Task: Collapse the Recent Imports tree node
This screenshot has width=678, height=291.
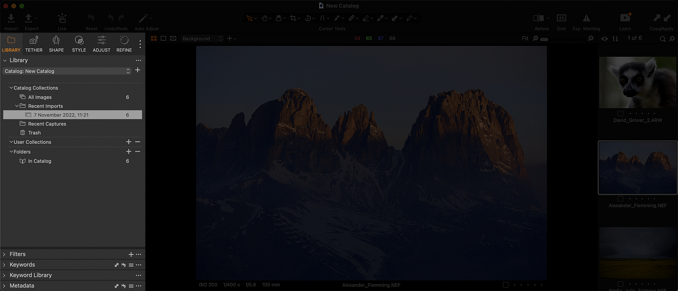Action: [x=17, y=106]
